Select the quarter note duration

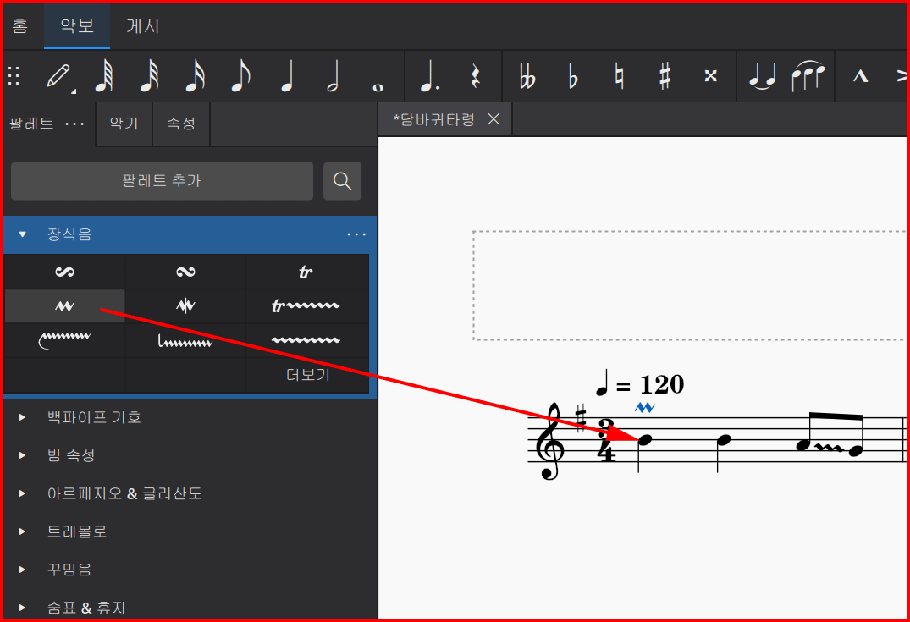click(x=287, y=76)
